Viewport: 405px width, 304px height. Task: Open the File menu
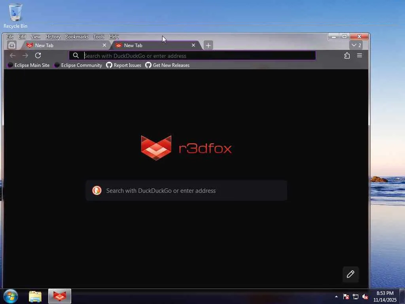tap(10, 37)
